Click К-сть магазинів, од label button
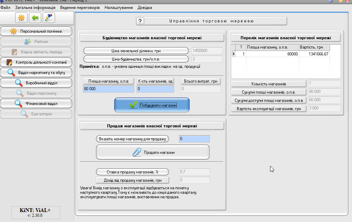Image resolution: width=352 pixels, height=222 pixels. [155, 81]
